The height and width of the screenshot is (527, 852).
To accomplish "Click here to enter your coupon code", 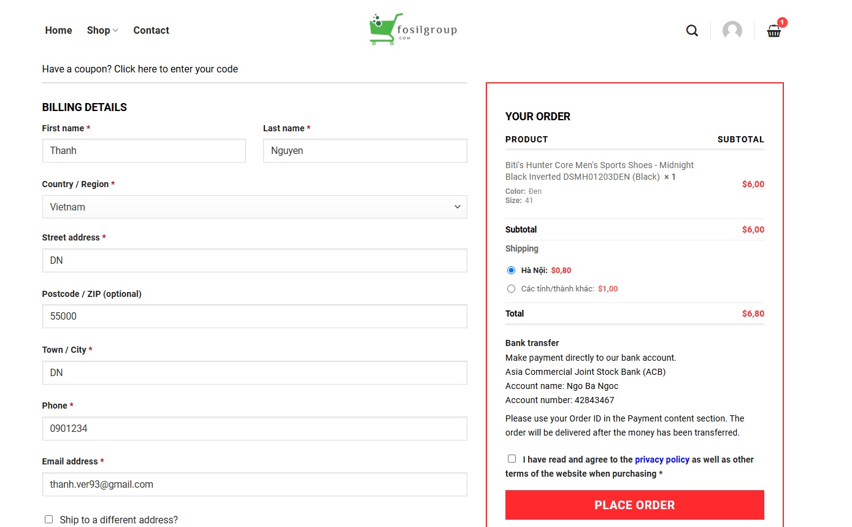I will (176, 69).
